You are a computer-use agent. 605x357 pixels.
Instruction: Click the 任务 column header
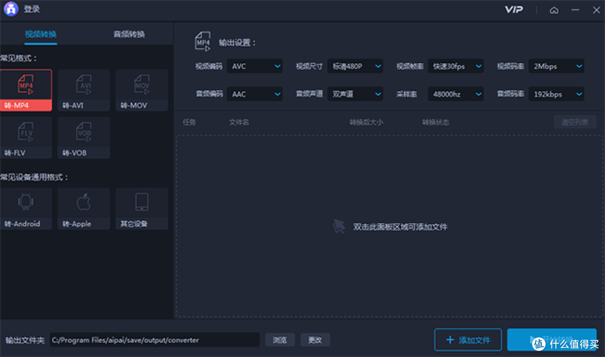click(x=189, y=122)
